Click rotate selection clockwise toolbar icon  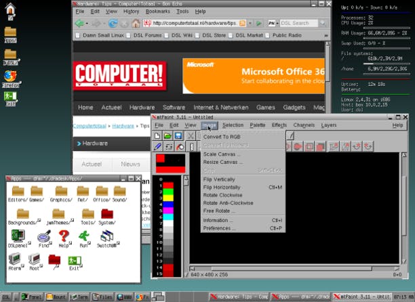pos(357,146)
